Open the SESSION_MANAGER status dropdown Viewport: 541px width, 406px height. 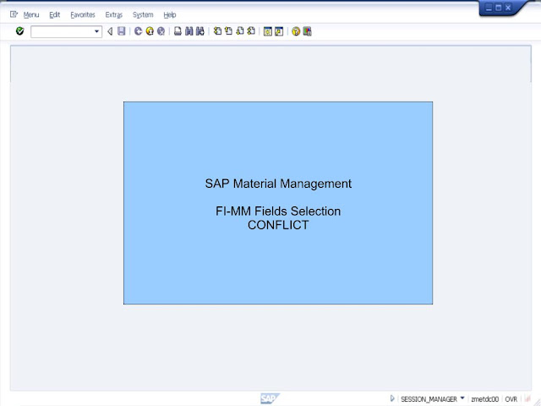[x=462, y=398]
